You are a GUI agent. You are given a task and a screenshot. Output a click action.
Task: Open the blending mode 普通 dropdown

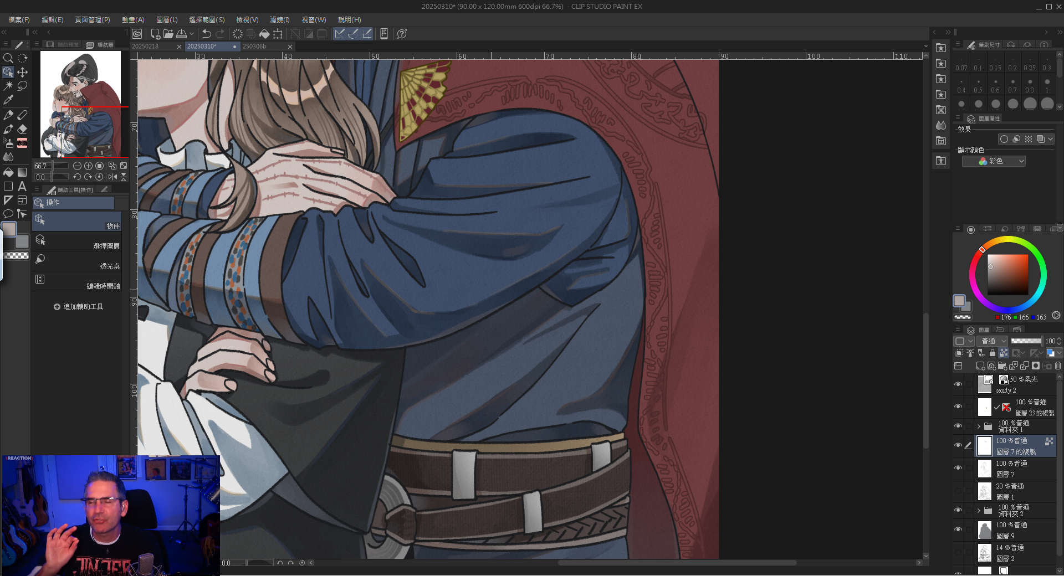[x=992, y=341]
